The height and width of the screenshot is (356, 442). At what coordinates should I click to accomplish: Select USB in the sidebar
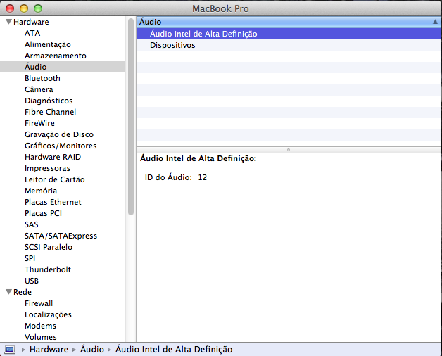tap(32, 281)
